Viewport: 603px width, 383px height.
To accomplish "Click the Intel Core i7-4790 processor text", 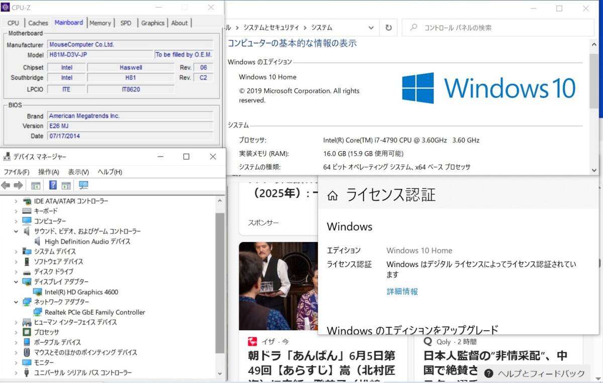I will (401, 140).
